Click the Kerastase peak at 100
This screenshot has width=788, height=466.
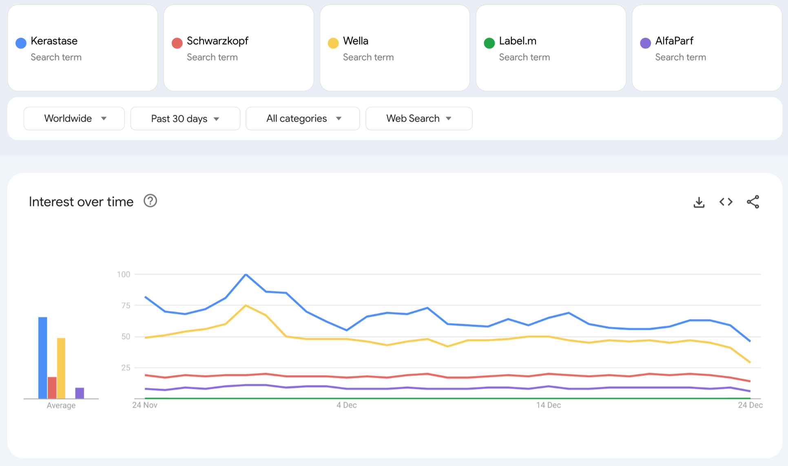pos(246,274)
